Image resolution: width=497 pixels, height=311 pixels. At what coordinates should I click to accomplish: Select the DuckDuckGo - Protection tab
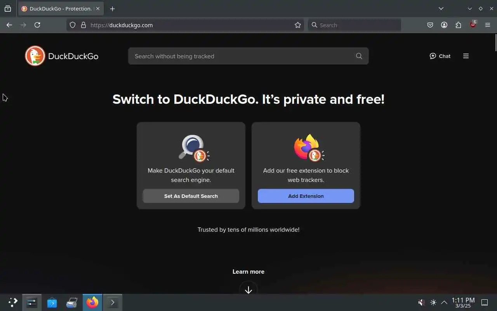tap(61, 9)
